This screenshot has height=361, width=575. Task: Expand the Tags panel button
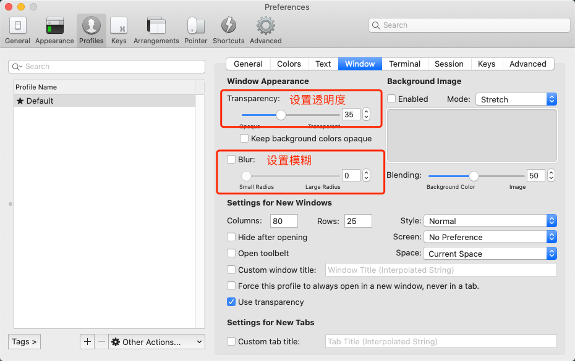pos(24,342)
